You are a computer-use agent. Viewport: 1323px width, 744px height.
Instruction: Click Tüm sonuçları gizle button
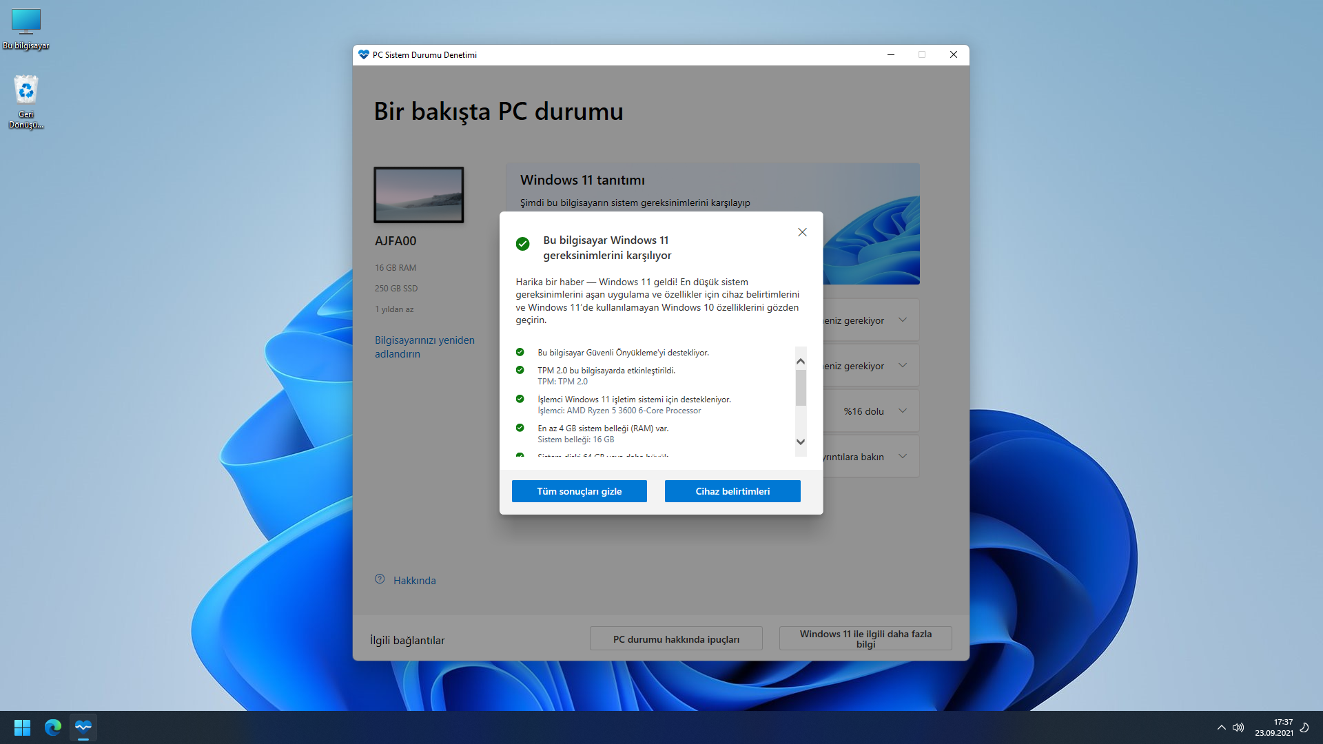(579, 491)
